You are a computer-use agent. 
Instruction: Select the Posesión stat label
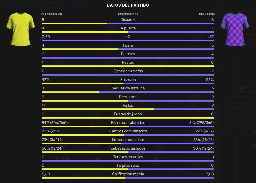[128, 79]
